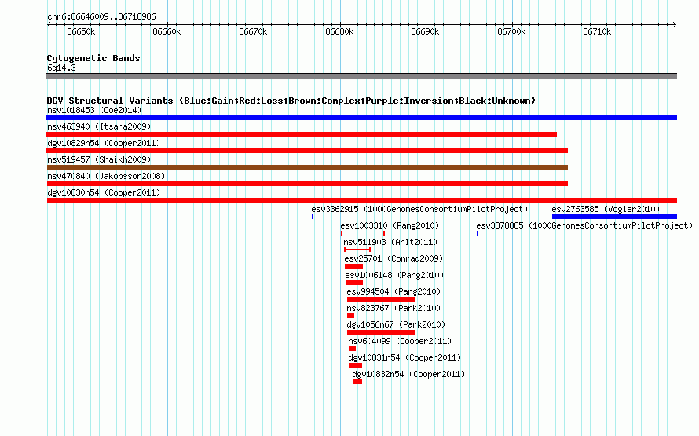Click the dgv10829n54 (Cooper2011) red bar
The image size is (699, 436).
coord(307,151)
